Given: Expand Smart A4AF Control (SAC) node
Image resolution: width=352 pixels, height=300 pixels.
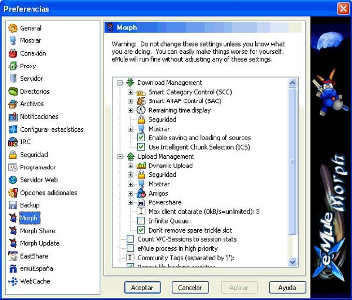Looking at the screenshot, I should [x=130, y=101].
